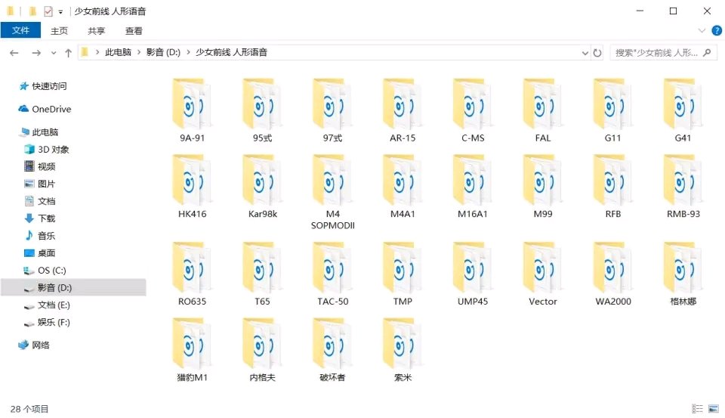Select OneDrive in the navigation pane

45,110
